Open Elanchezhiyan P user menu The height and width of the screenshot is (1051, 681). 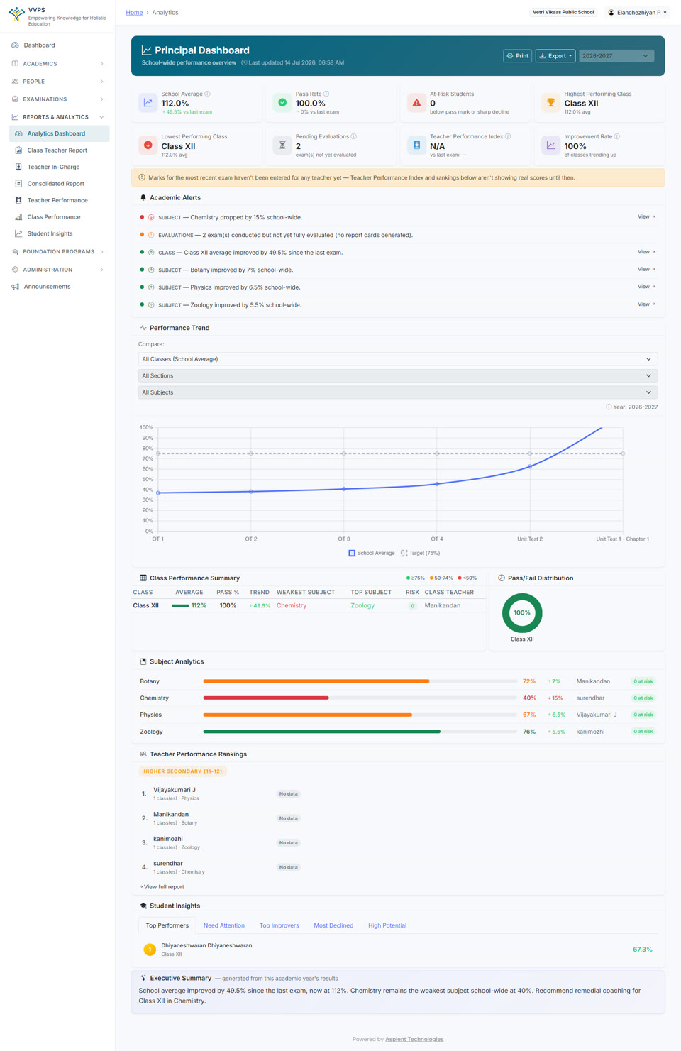[x=637, y=12]
